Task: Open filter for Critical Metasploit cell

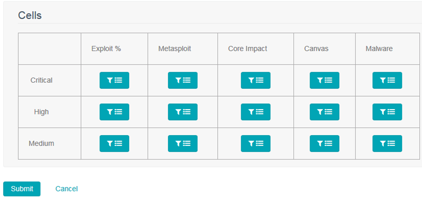Action: (183, 80)
